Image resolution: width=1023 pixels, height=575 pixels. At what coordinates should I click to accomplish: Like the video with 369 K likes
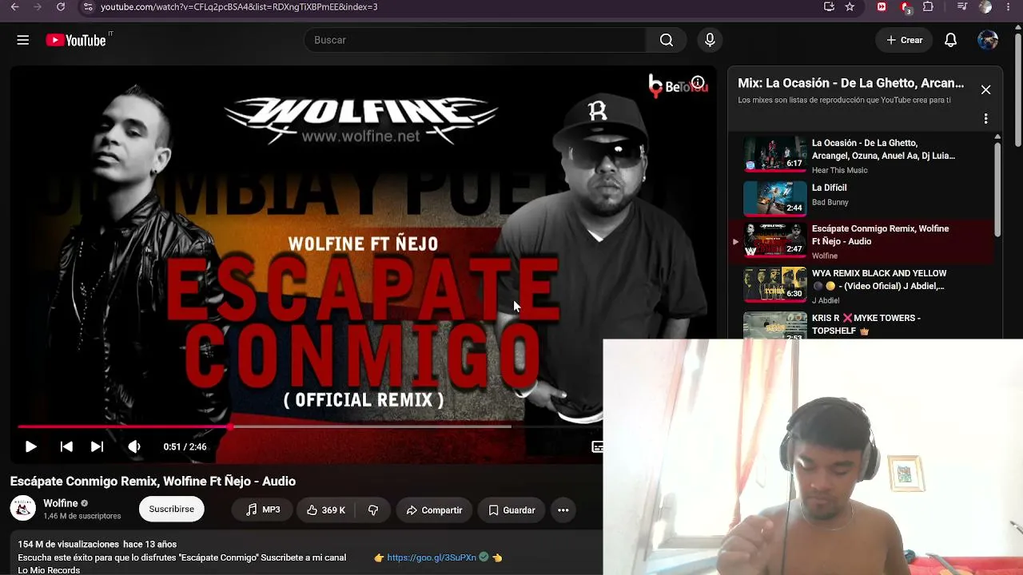tap(326, 510)
